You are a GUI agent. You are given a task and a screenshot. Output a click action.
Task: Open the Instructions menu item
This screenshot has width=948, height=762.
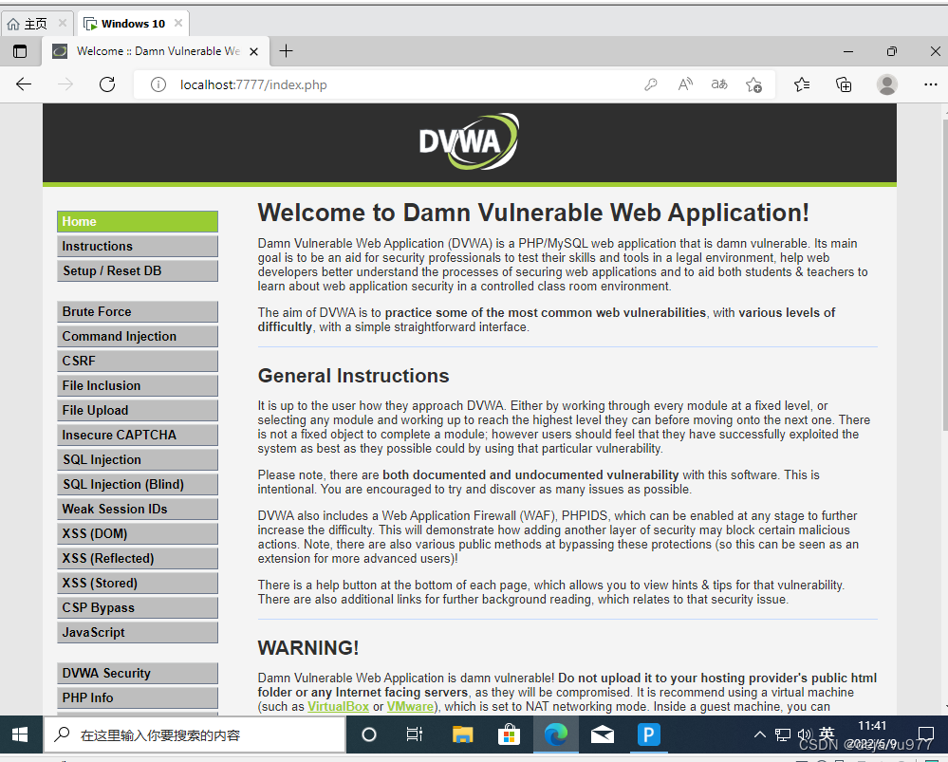138,246
